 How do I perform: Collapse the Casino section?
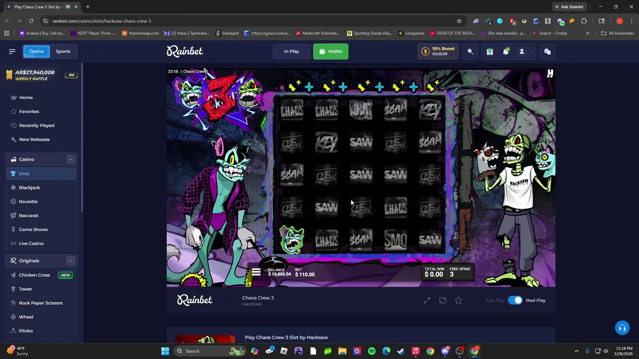70,160
